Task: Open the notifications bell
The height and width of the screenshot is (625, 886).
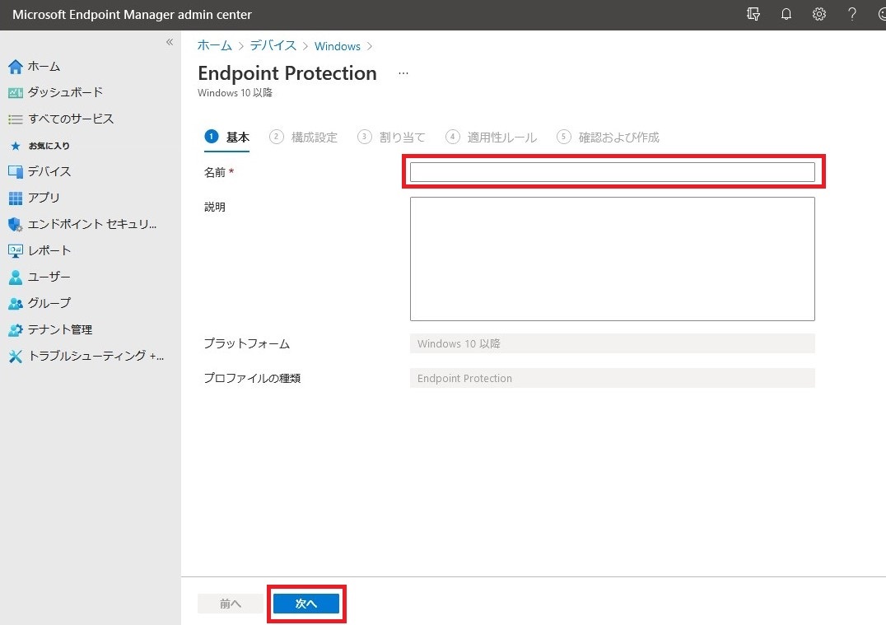Action: [x=786, y=14]
